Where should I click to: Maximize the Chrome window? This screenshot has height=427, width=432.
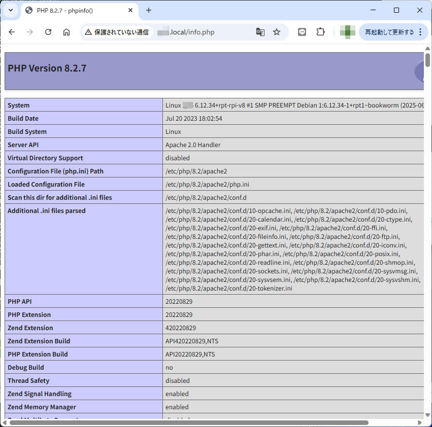point(396,10)
